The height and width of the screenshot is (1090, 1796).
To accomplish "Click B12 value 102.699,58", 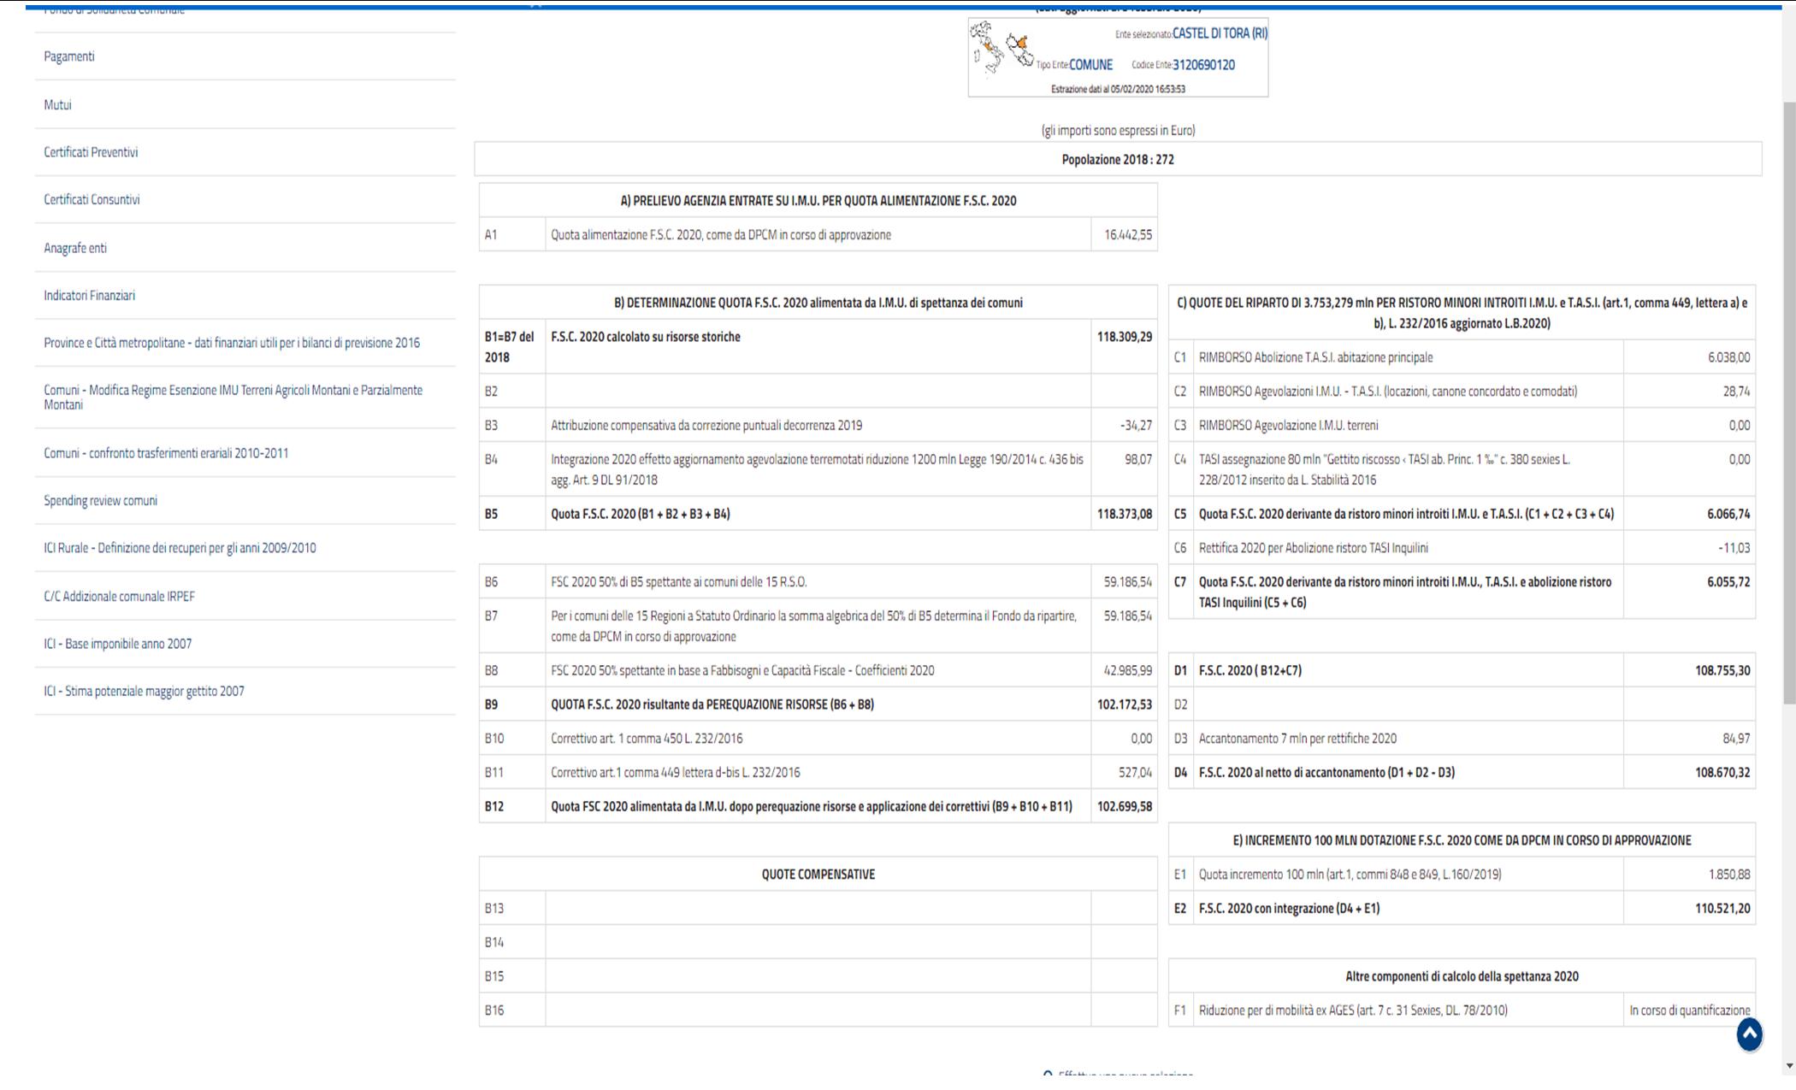I will tap(1124, 806).
